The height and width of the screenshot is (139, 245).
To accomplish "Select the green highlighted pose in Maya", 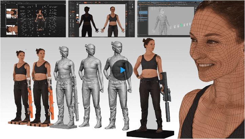I will 181,25.
